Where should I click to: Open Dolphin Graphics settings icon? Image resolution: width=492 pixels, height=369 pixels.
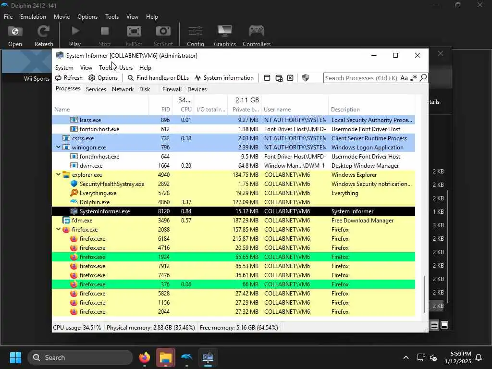(225, 31)
